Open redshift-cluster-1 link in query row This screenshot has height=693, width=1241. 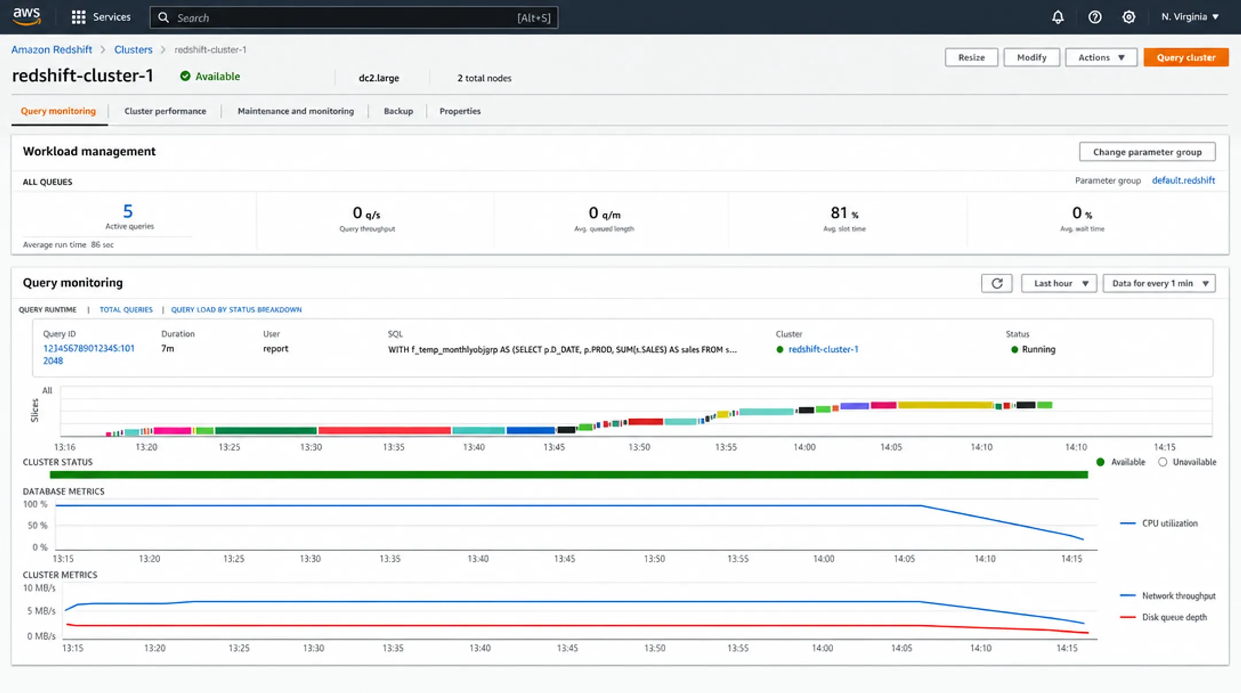pyautogui.click(x=823, y=349)
